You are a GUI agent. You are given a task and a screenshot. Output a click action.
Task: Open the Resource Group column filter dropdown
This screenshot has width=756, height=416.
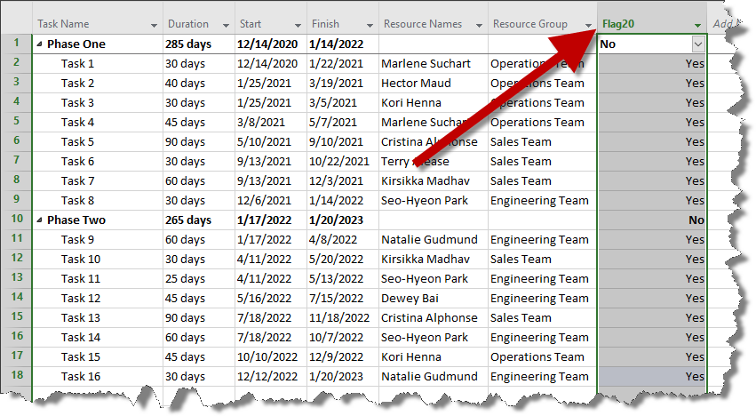[588, 25]
